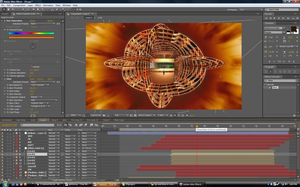Switch to the Pre-comp 13 timeline tab
This screenshot has height=187, width=300.
pos(77,120)
